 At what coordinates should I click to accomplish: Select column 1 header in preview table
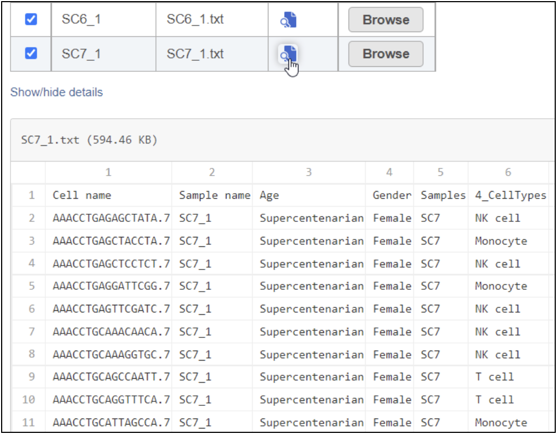point(108,172)
